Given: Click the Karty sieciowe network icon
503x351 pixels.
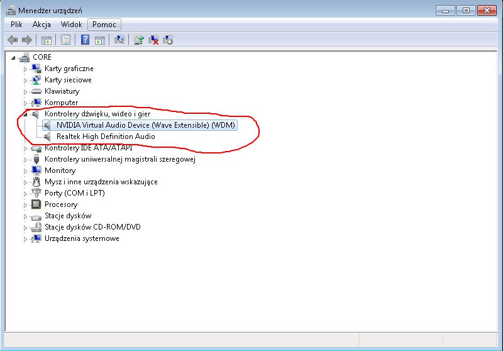Looking at the screenshot, I should point(36,79).
